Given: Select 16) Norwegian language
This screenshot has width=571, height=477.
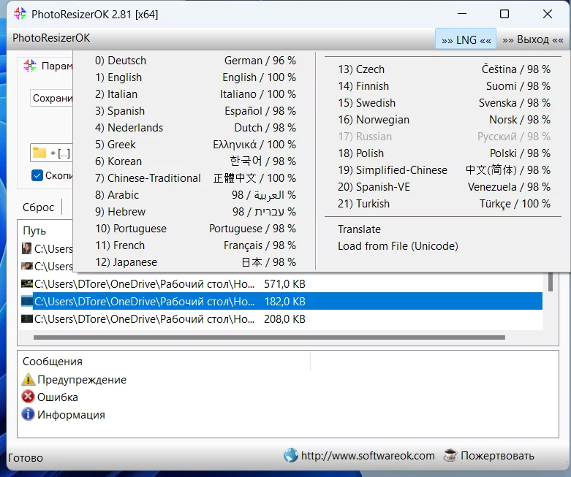Looking at the screenshot, I should pos(444,119).
